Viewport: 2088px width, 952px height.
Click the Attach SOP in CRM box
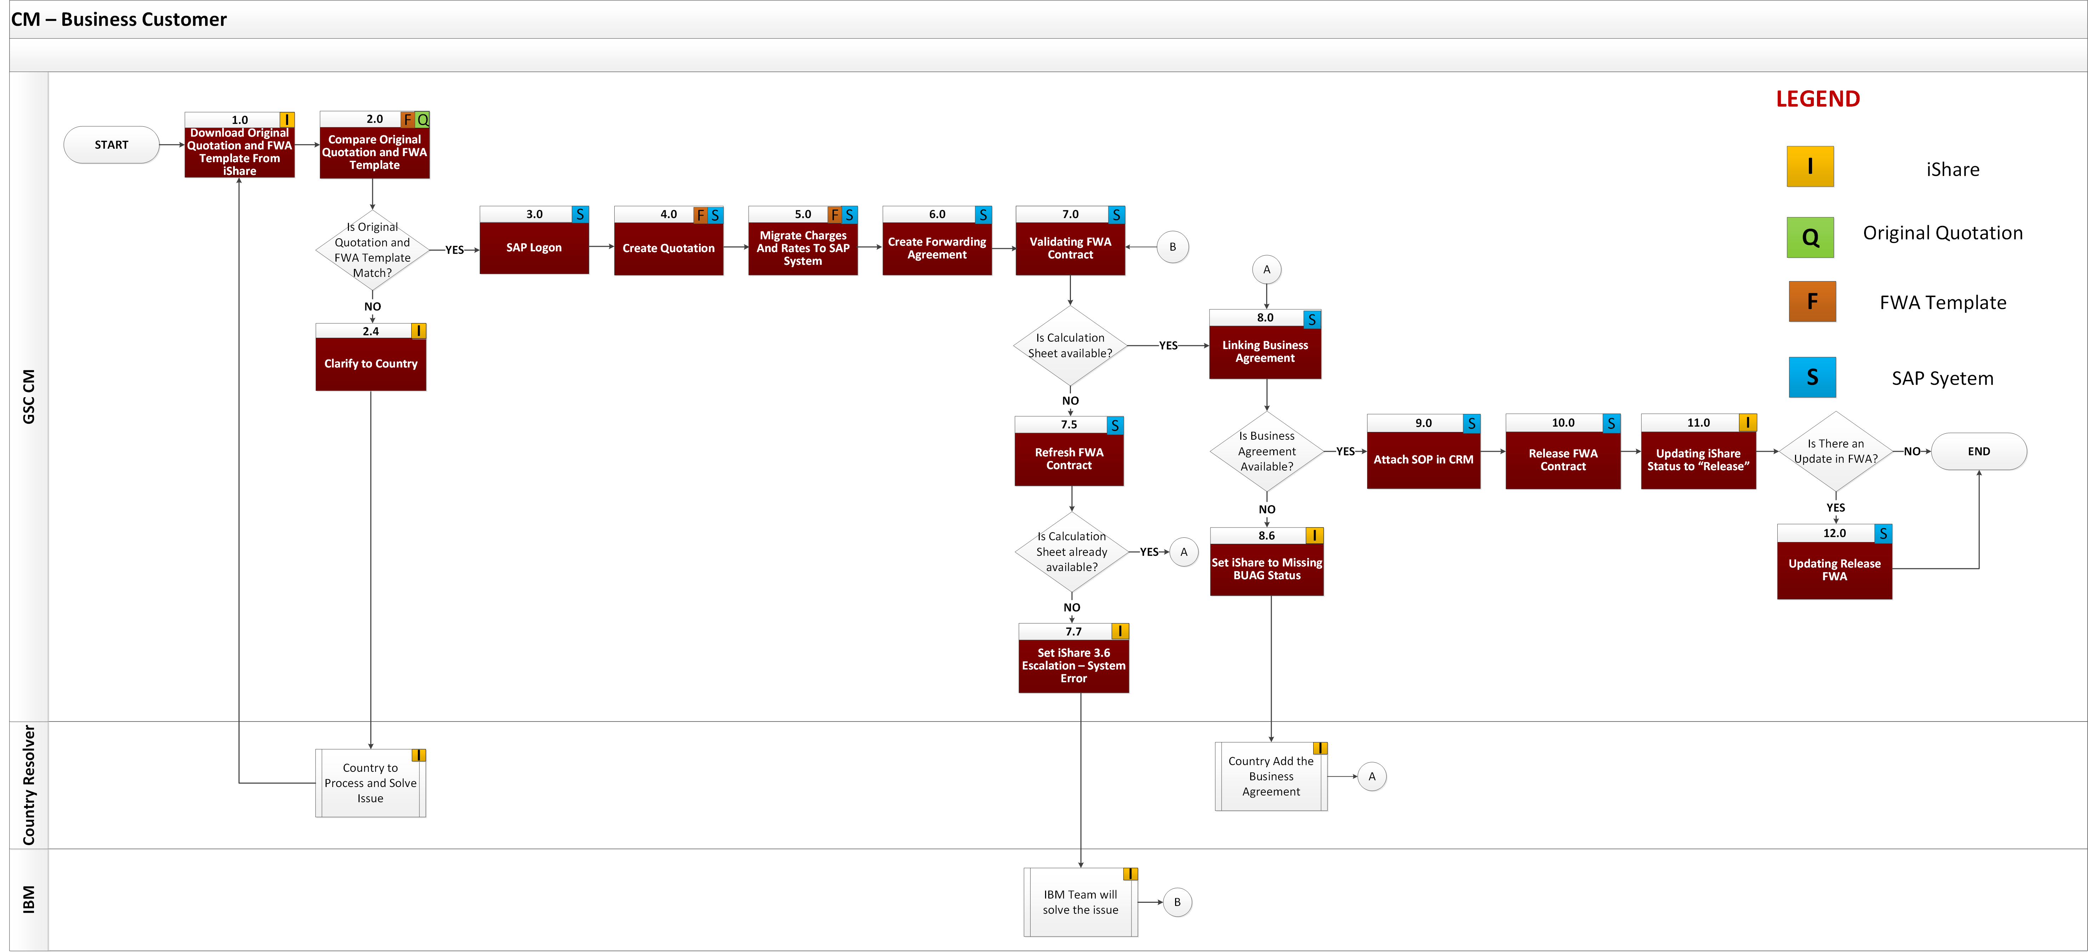coord(1423,460)
